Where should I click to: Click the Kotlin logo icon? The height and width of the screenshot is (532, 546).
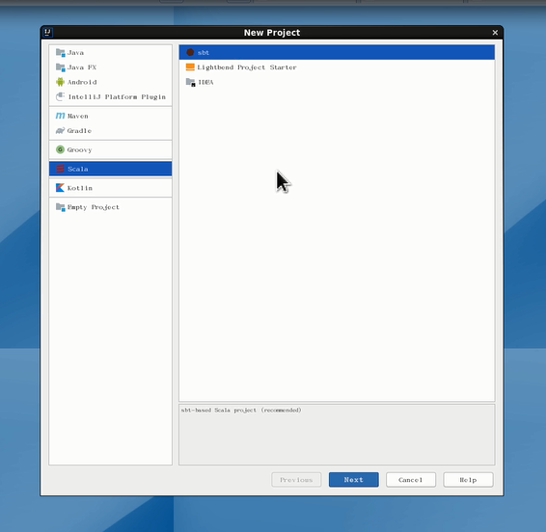tap(60, 188)
